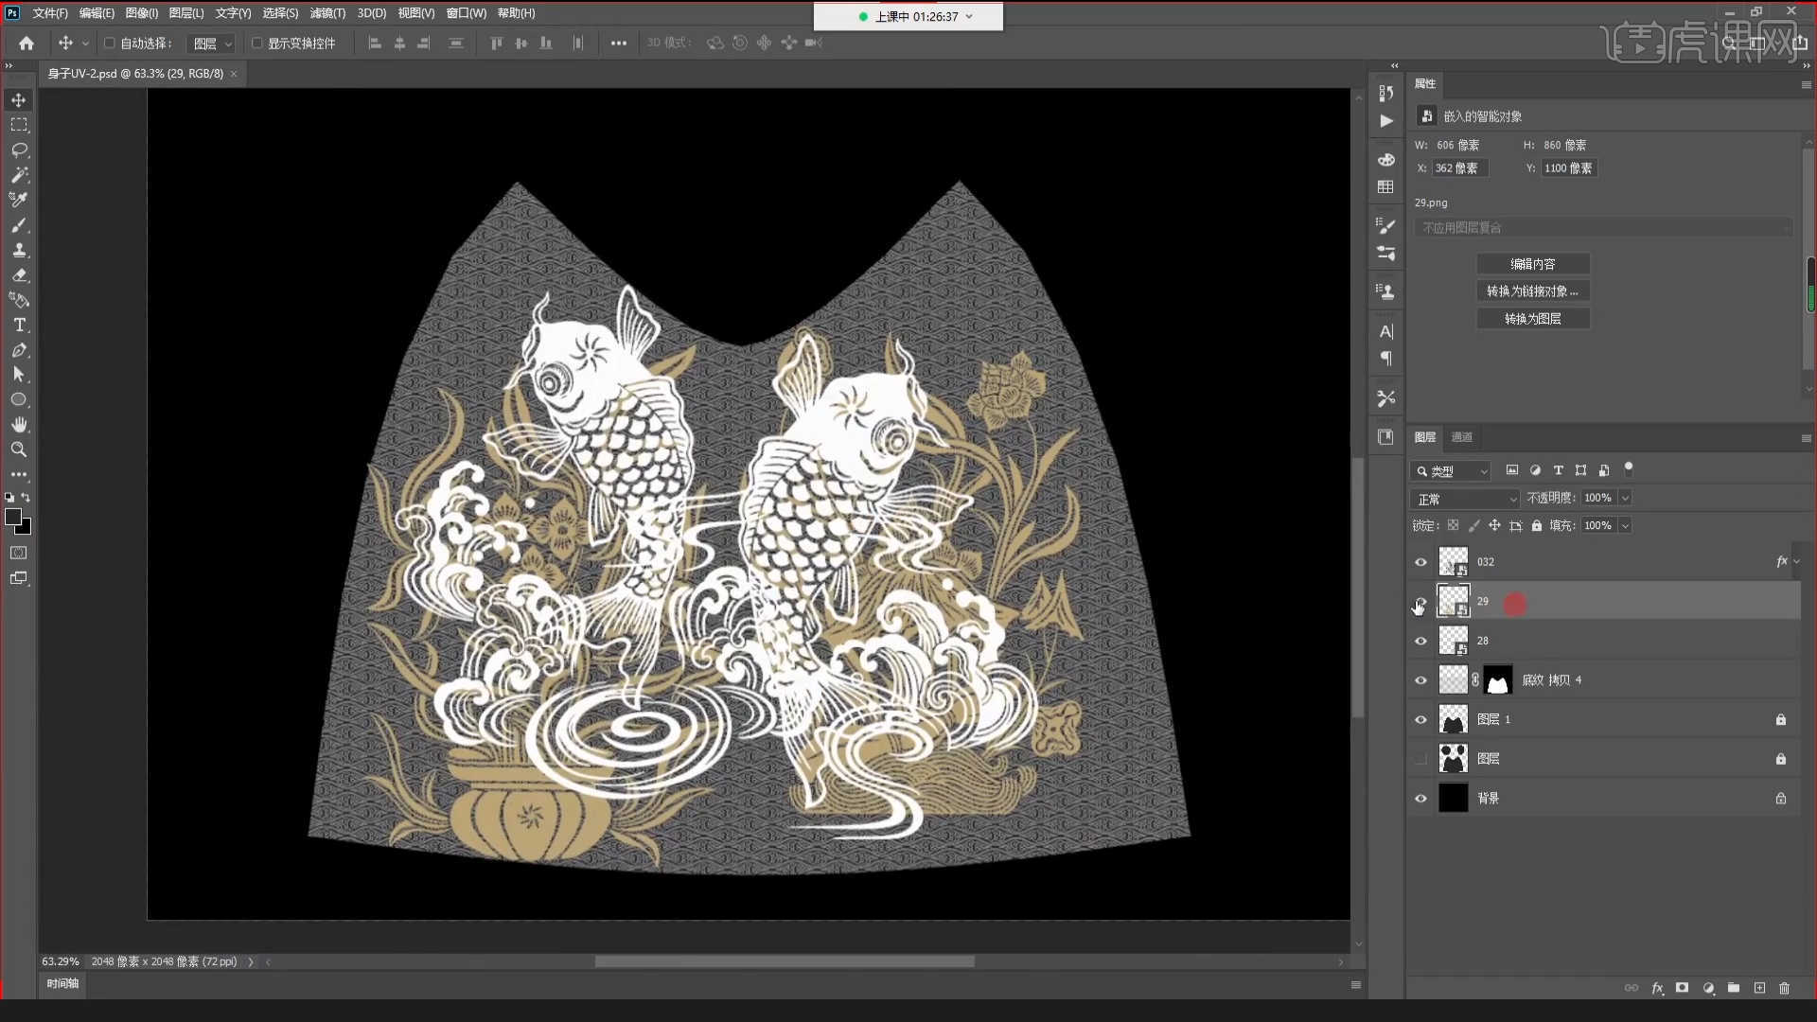This screenshot has width=1817, height=1022.
Task: Select the Ellipse shape tool
Action: pos(19,399)
